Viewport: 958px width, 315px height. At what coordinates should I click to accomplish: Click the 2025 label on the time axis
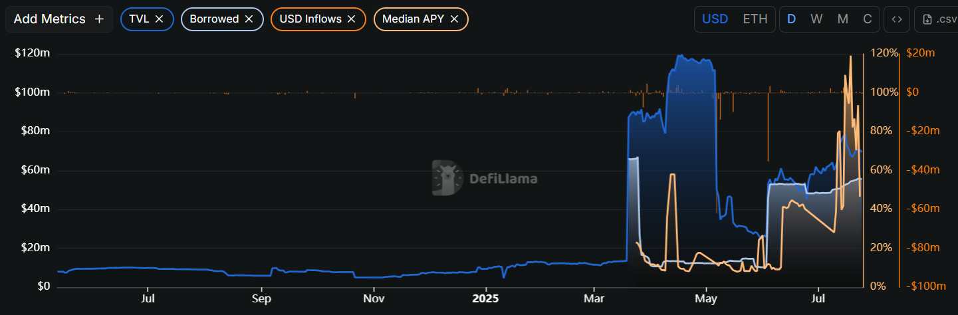(x=485, y=300)
